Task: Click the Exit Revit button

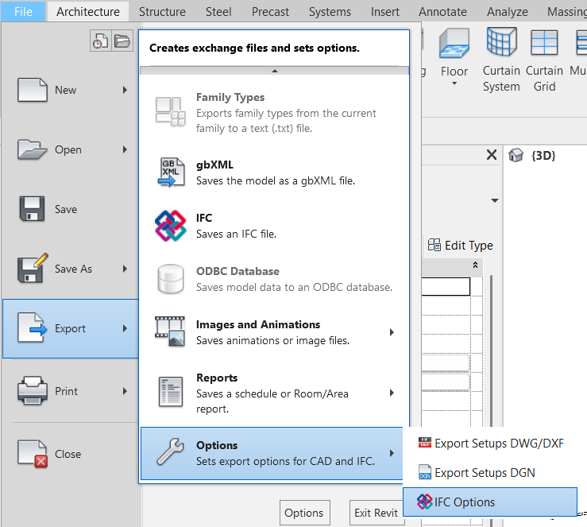Action: (377, 513)
